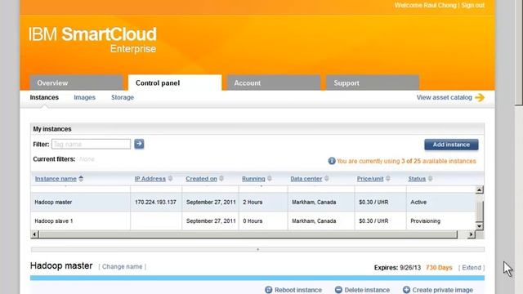The width and height of the screenshot is (523, 294).
Task: Click the filter go arrow button
Action: pos(139,144)
